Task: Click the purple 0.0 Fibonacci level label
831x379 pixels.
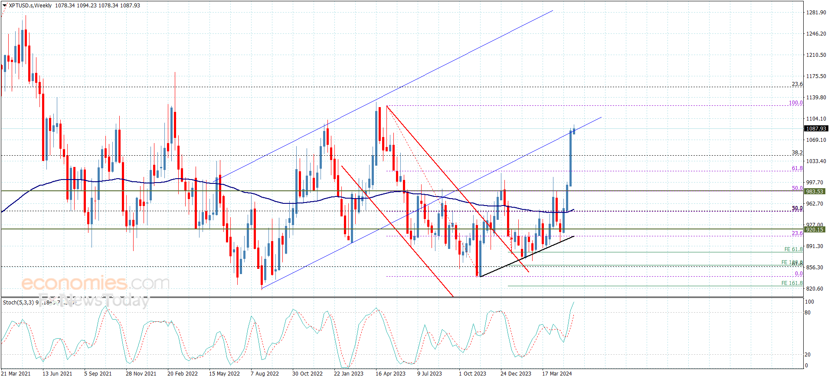Action: [798, 274]
